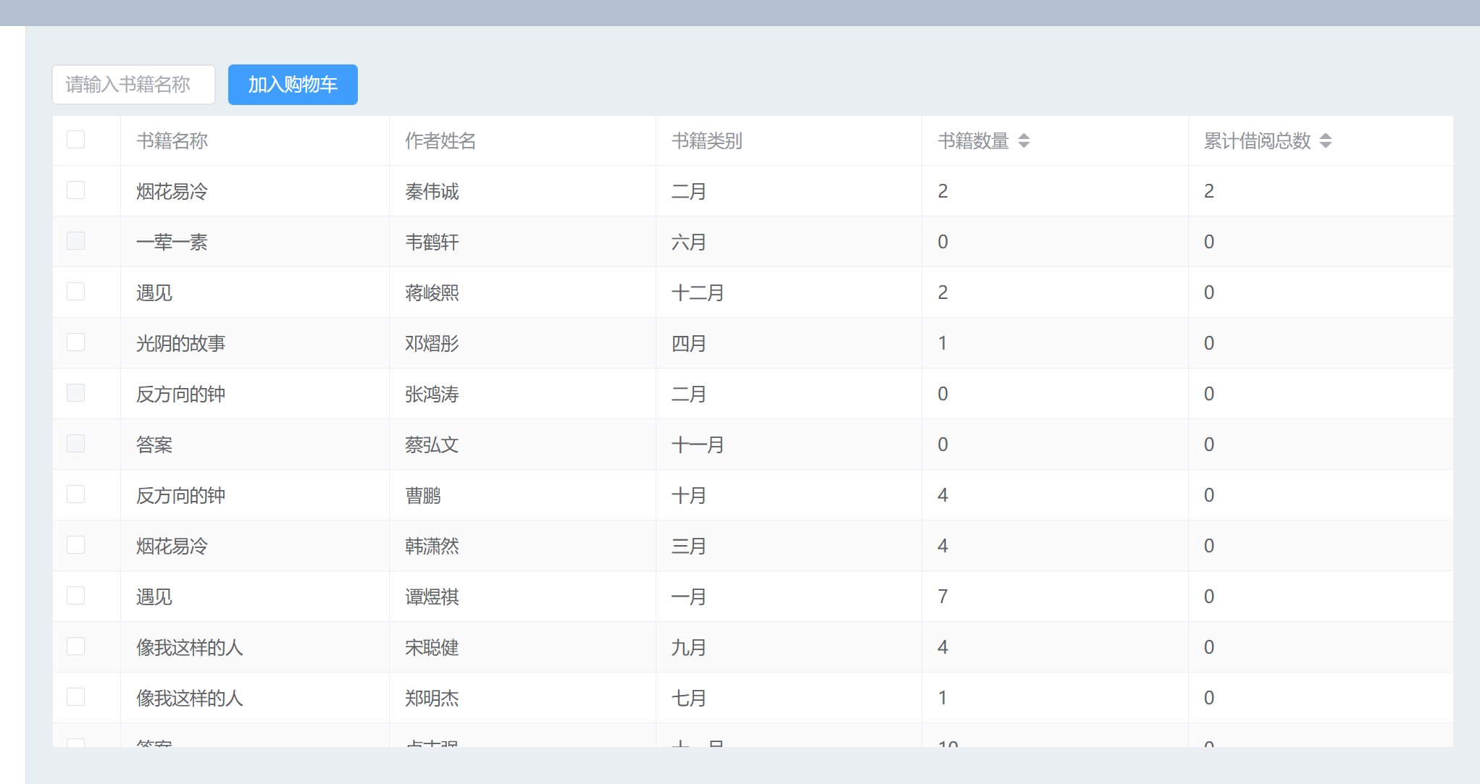The width and height of the screenshot is (1480, 784).
Task: Click the 书籍类别 column header
Action: coord(707,140)
